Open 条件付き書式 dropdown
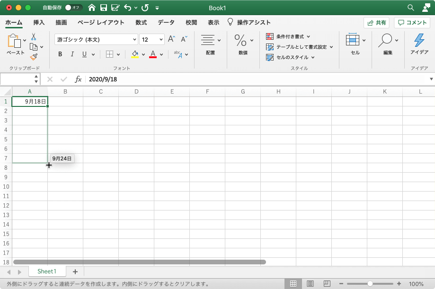 (288, 36)
